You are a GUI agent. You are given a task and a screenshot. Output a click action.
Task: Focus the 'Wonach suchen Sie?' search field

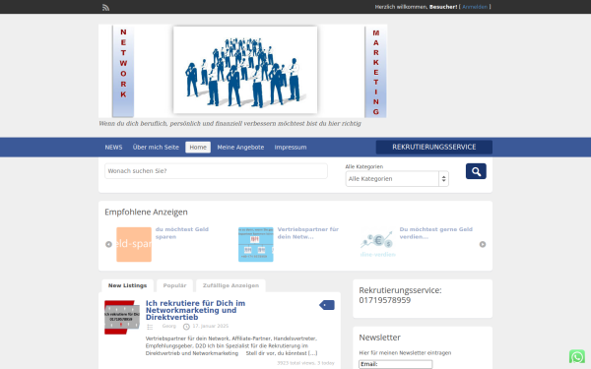[x=216, y=171]
